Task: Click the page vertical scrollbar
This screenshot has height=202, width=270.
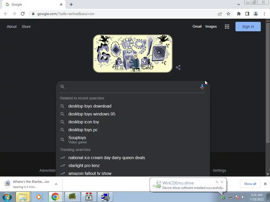Action: [x=267, y=82]
